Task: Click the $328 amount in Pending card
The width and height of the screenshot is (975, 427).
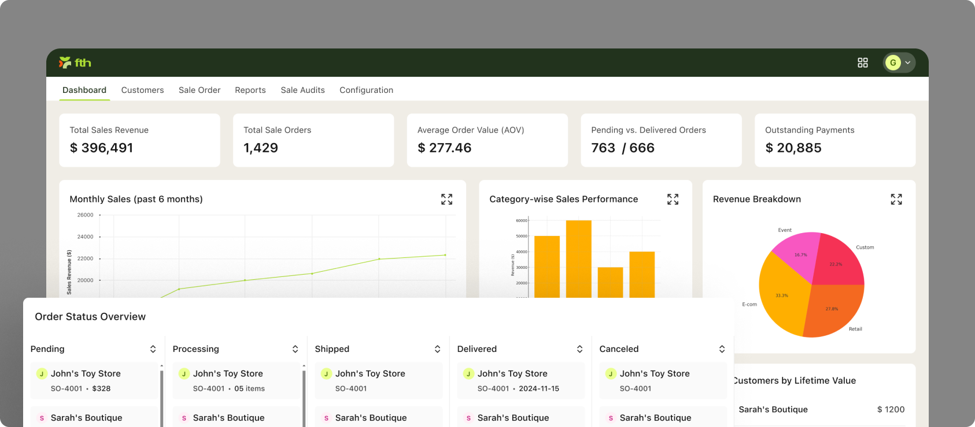Action: click(x=101, y=389)
